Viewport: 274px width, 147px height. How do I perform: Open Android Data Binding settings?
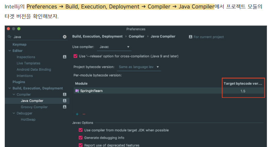(34, 69)
